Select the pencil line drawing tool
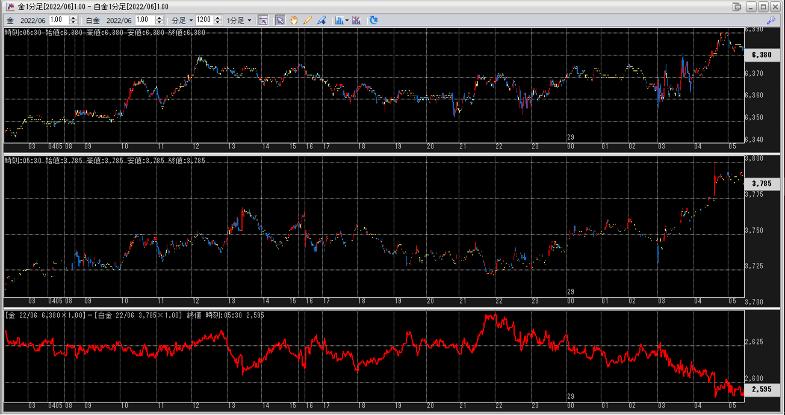 308,20
